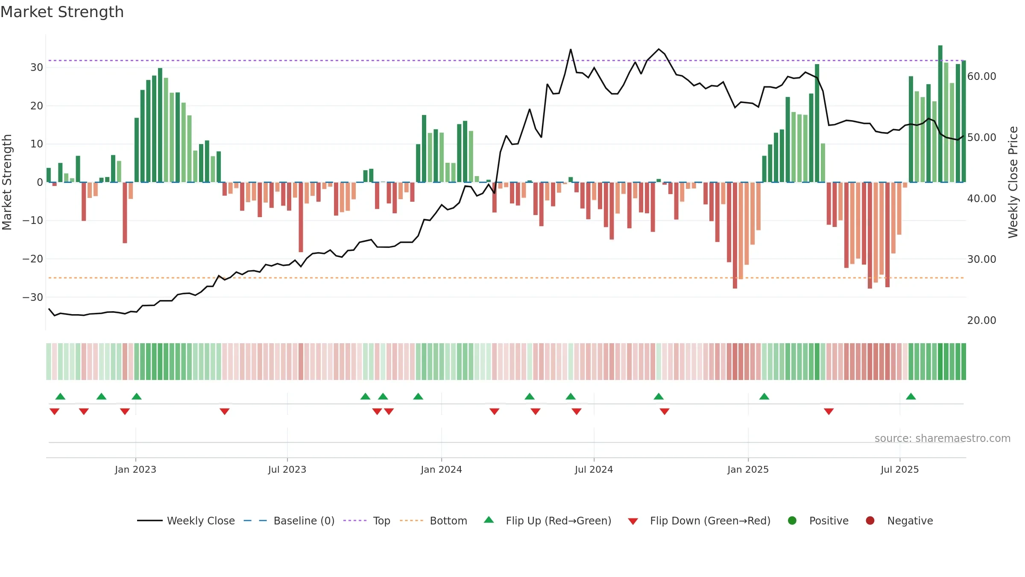1025x577 pixels.
Task: Click the red Flip Down triangle legend icon
Action: pos(633,521)
